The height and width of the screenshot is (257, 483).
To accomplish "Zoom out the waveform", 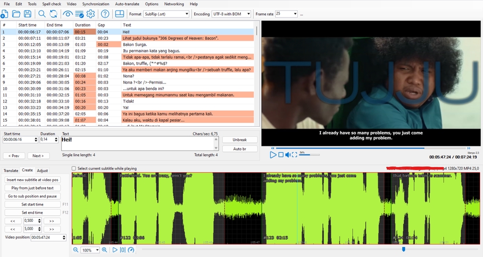I will 76,250.
